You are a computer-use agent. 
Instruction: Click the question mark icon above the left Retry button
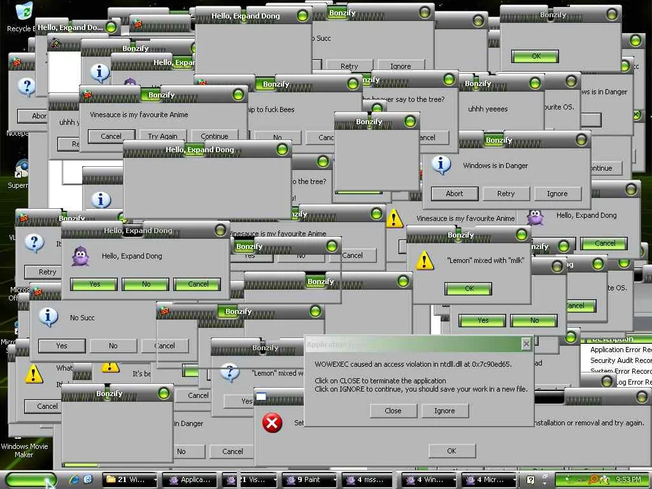tap(34, 243)
